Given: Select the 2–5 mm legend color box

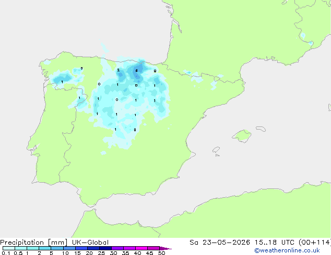Looking at the screenshot, I should point(45,248).
